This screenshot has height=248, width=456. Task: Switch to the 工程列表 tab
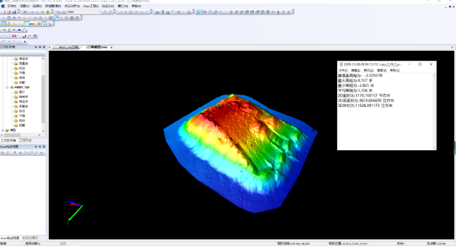point(25,140)
